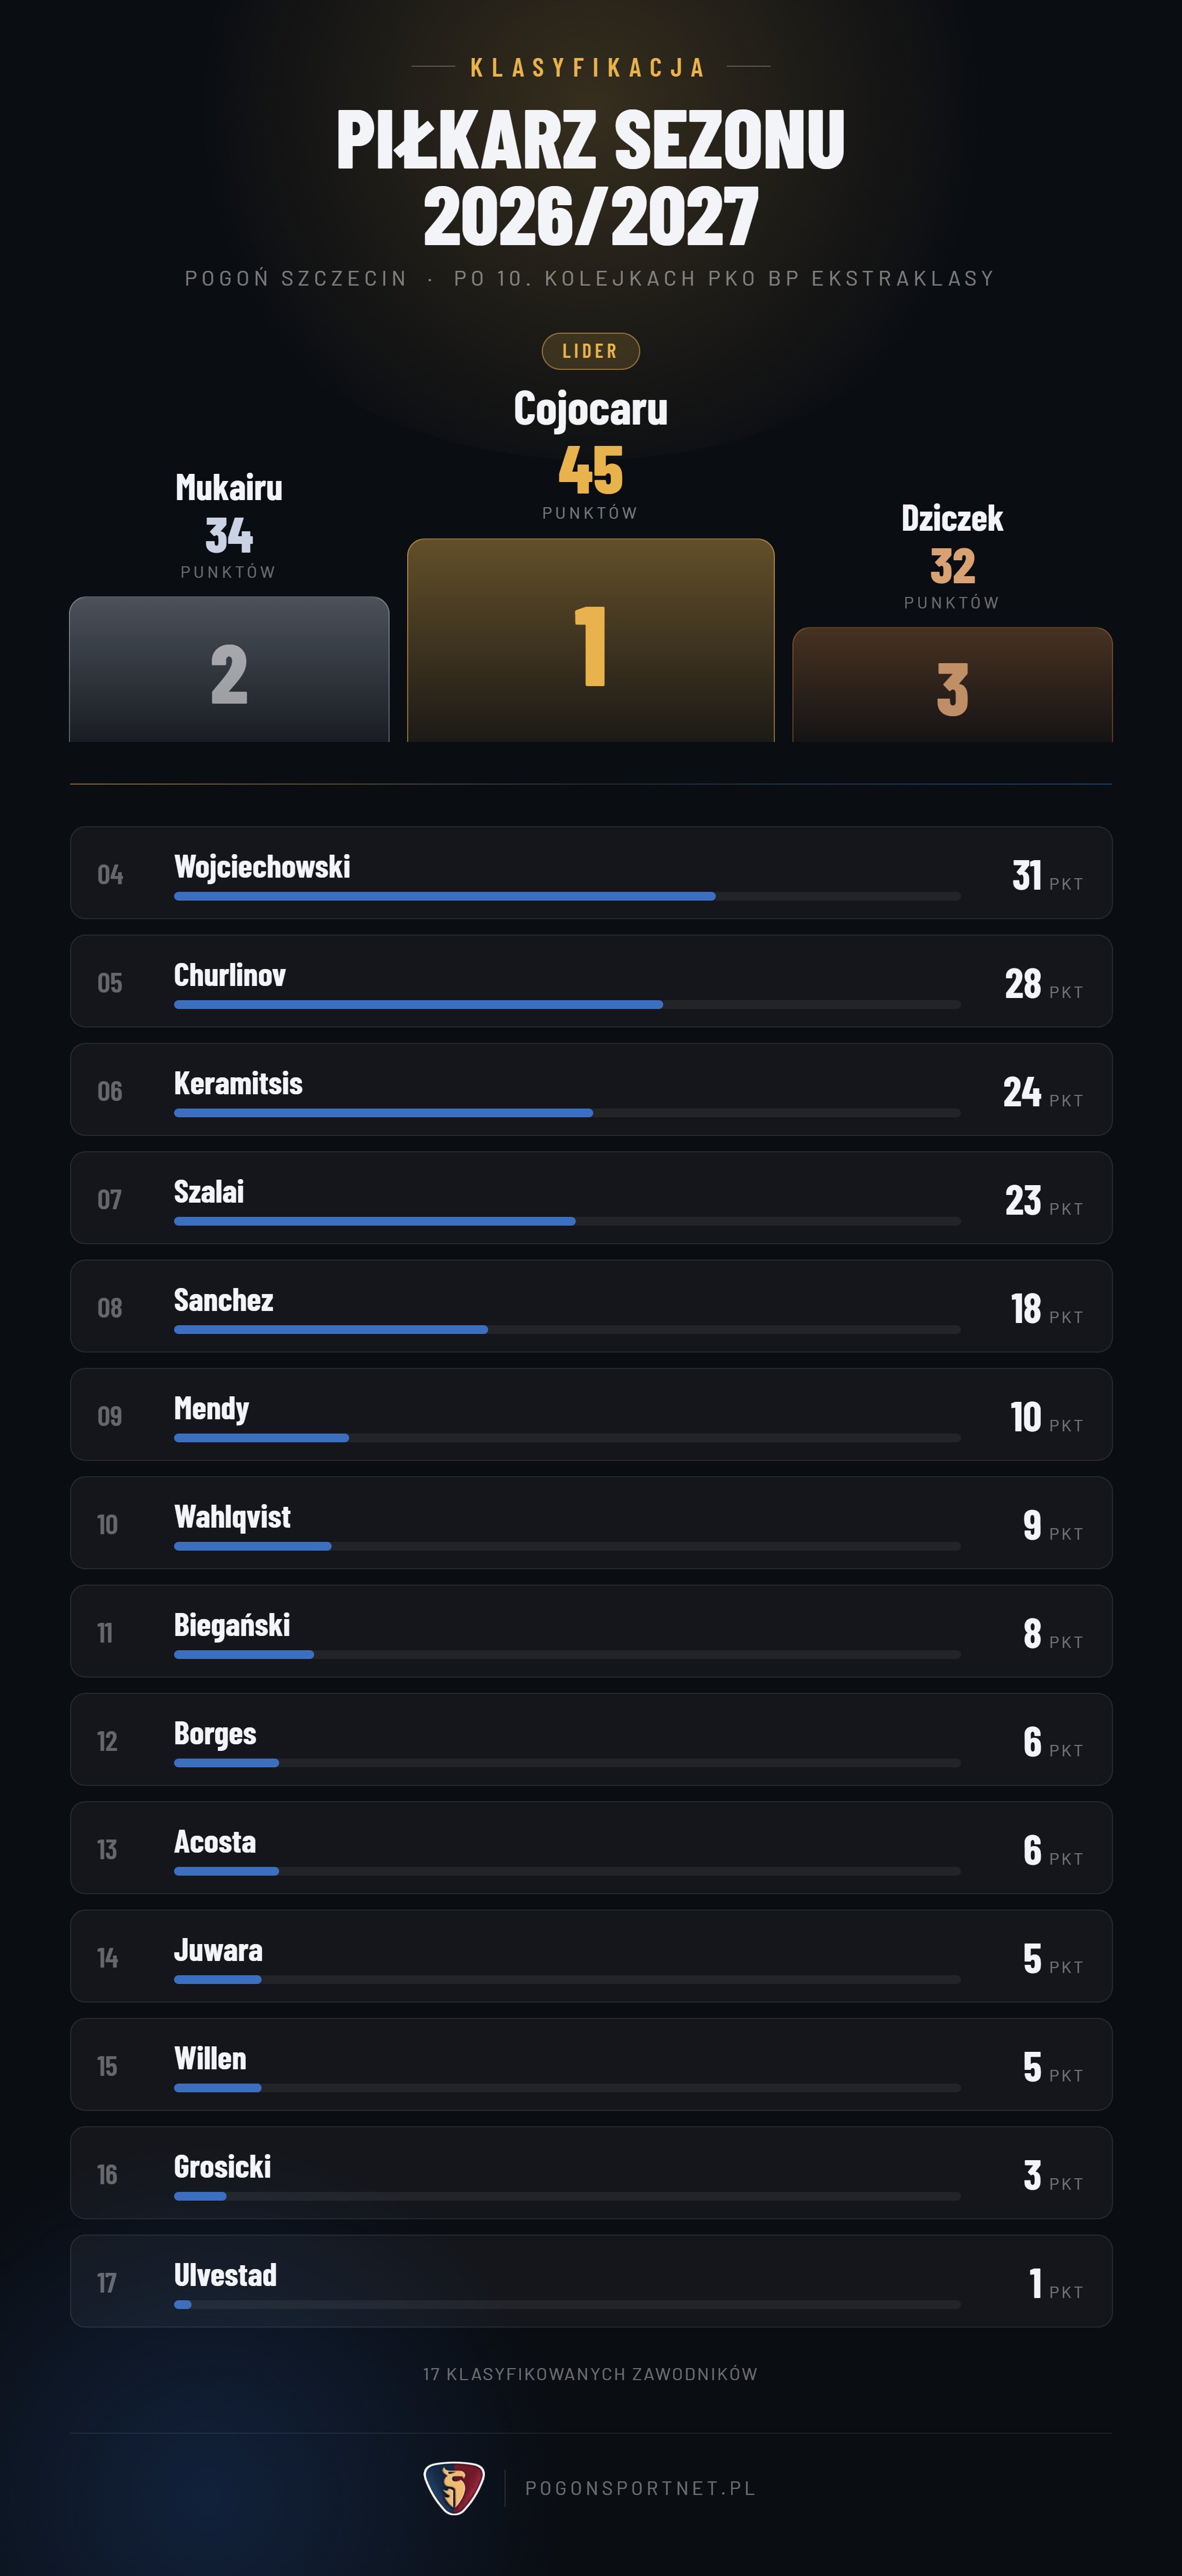Click the bronze third-place podium block
The height and width of the screenshot is (2576, 1182).
click(x=952, y=684)
